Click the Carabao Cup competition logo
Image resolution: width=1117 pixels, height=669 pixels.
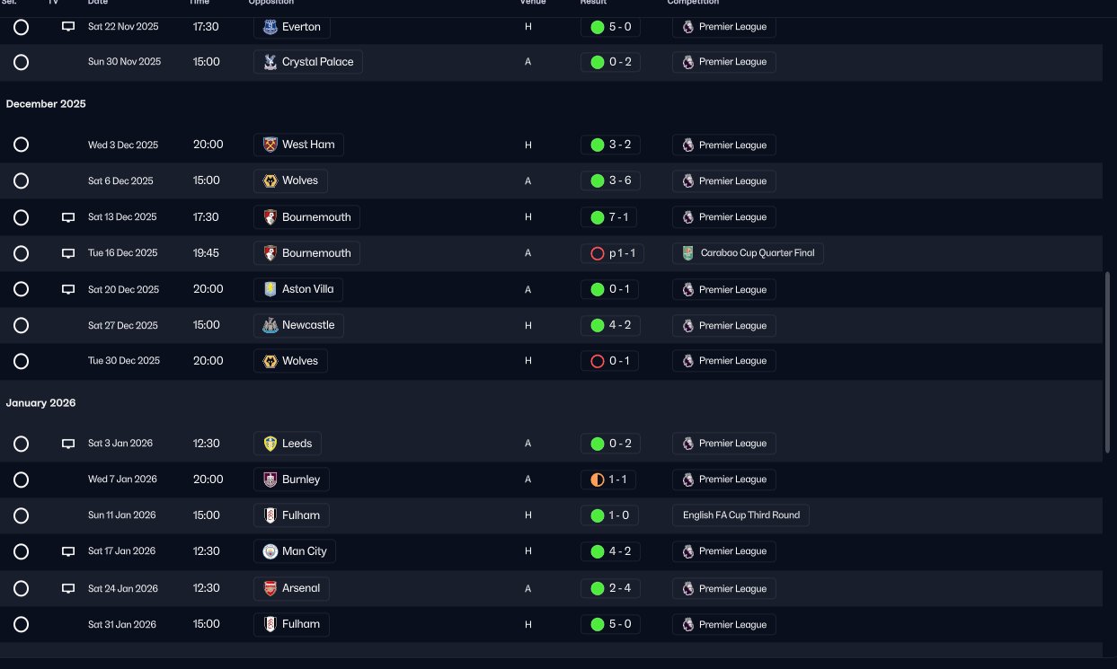(x=688, y=253)
